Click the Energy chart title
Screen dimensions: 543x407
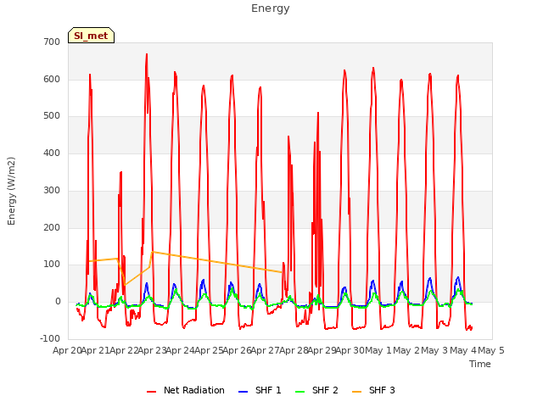[x=271, y=8]
